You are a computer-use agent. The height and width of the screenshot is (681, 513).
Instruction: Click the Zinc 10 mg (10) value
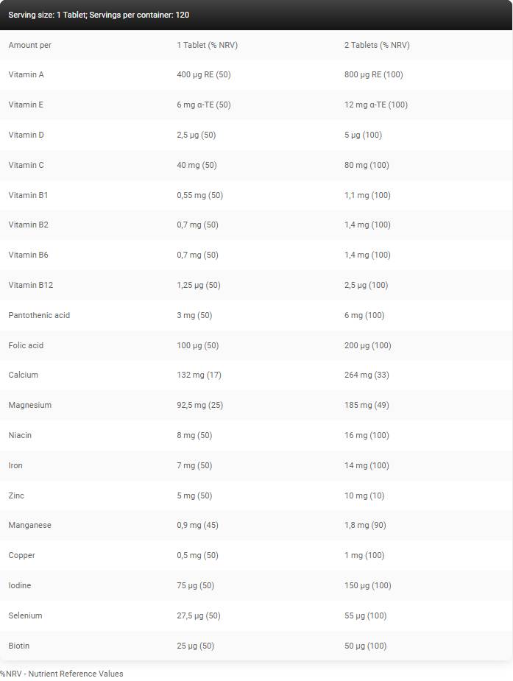364,495
